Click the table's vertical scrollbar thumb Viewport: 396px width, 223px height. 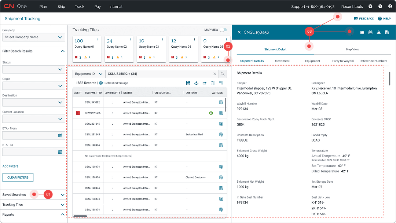click(225, 105)
